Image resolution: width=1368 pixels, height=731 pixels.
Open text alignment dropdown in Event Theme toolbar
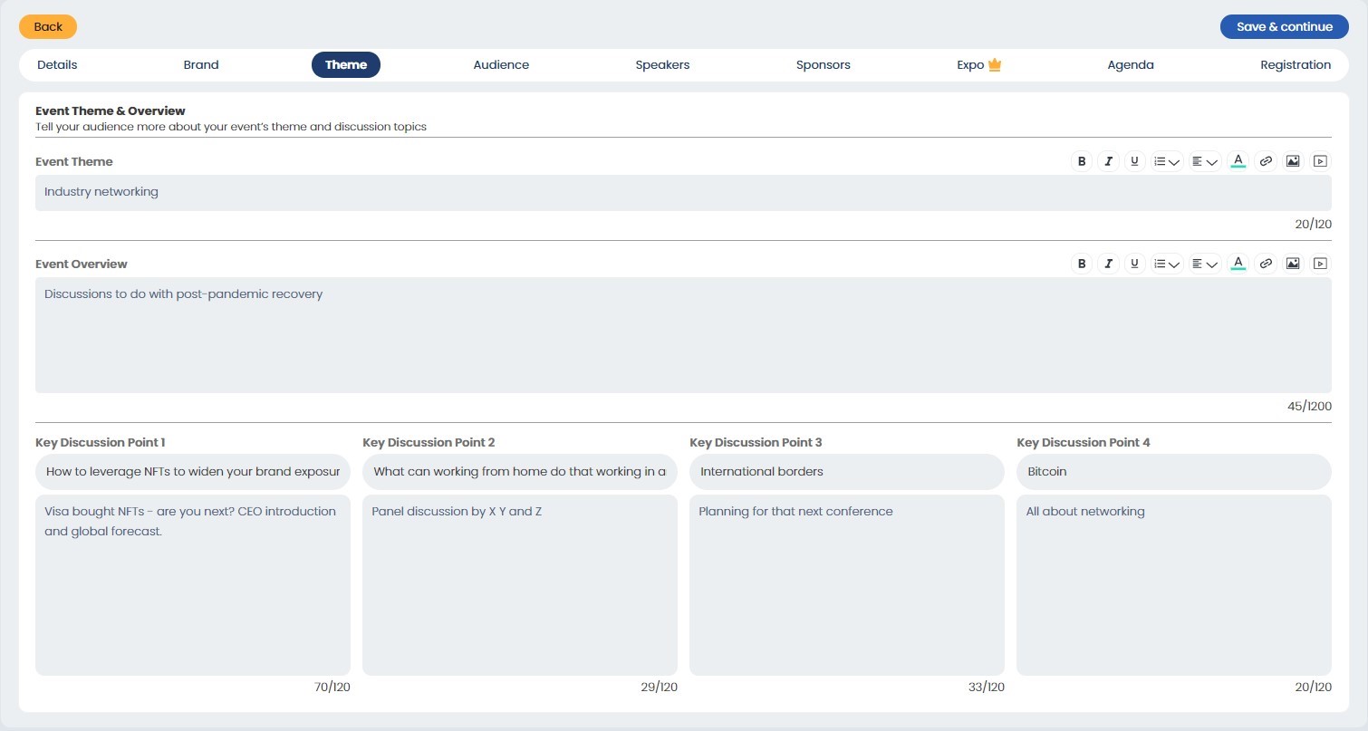click(x=1205, y=161)
